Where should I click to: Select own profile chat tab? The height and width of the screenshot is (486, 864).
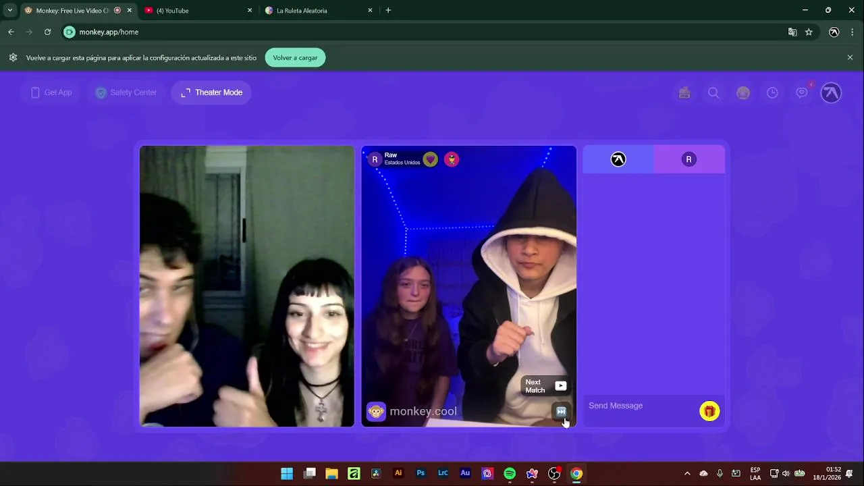pyautogui.click(x=618, y=159)
